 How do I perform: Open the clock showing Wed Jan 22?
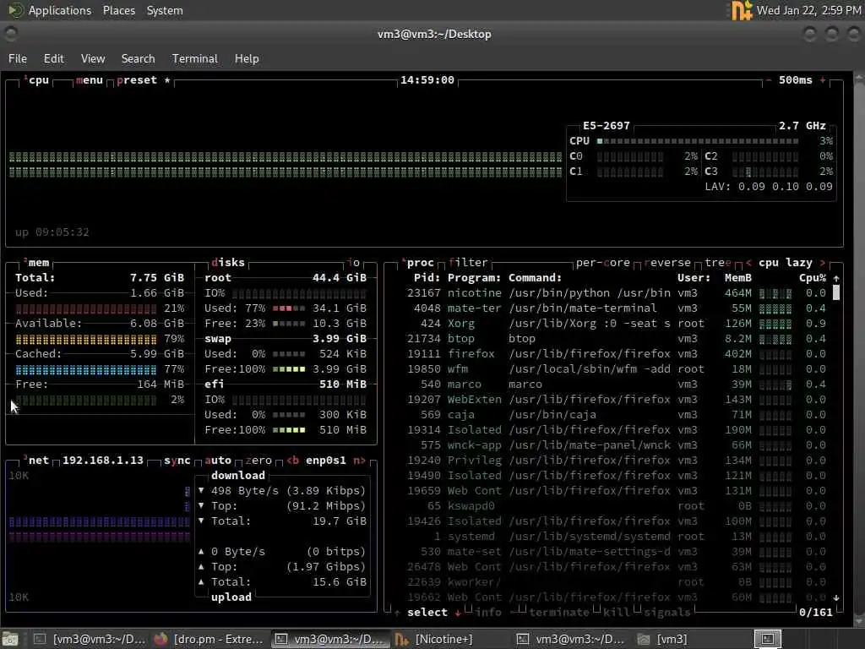[x=808, y=10]
